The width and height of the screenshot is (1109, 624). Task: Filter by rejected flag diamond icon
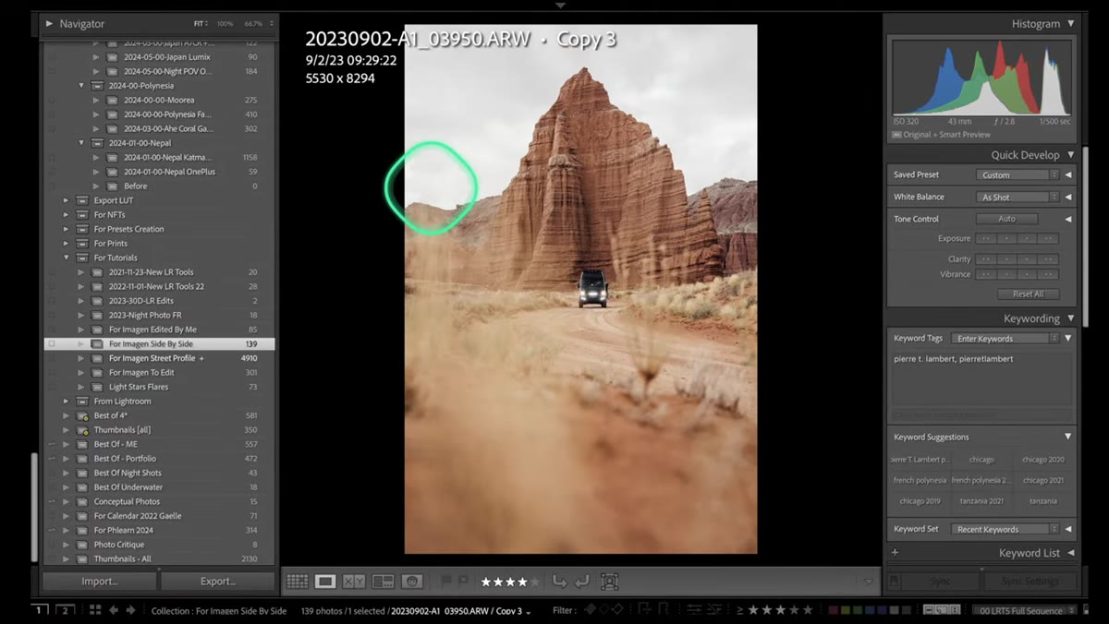click(x=619, y=610)
